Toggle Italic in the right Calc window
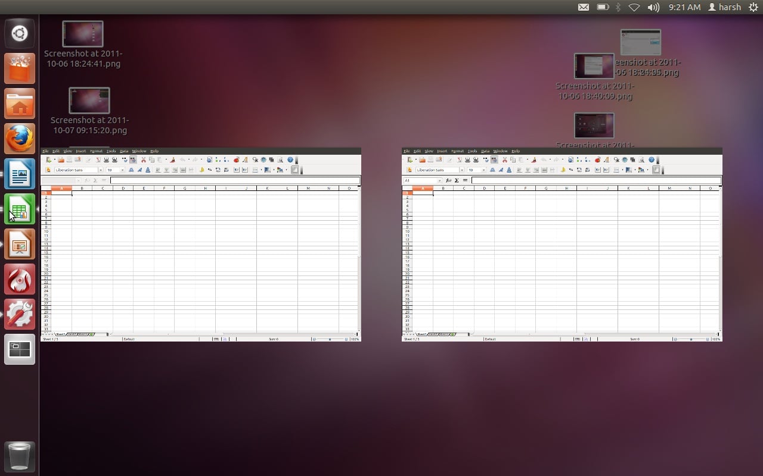 tap(501, 170)
